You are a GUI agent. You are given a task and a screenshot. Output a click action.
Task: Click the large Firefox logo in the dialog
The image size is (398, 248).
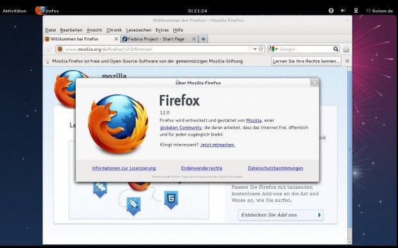117,124
